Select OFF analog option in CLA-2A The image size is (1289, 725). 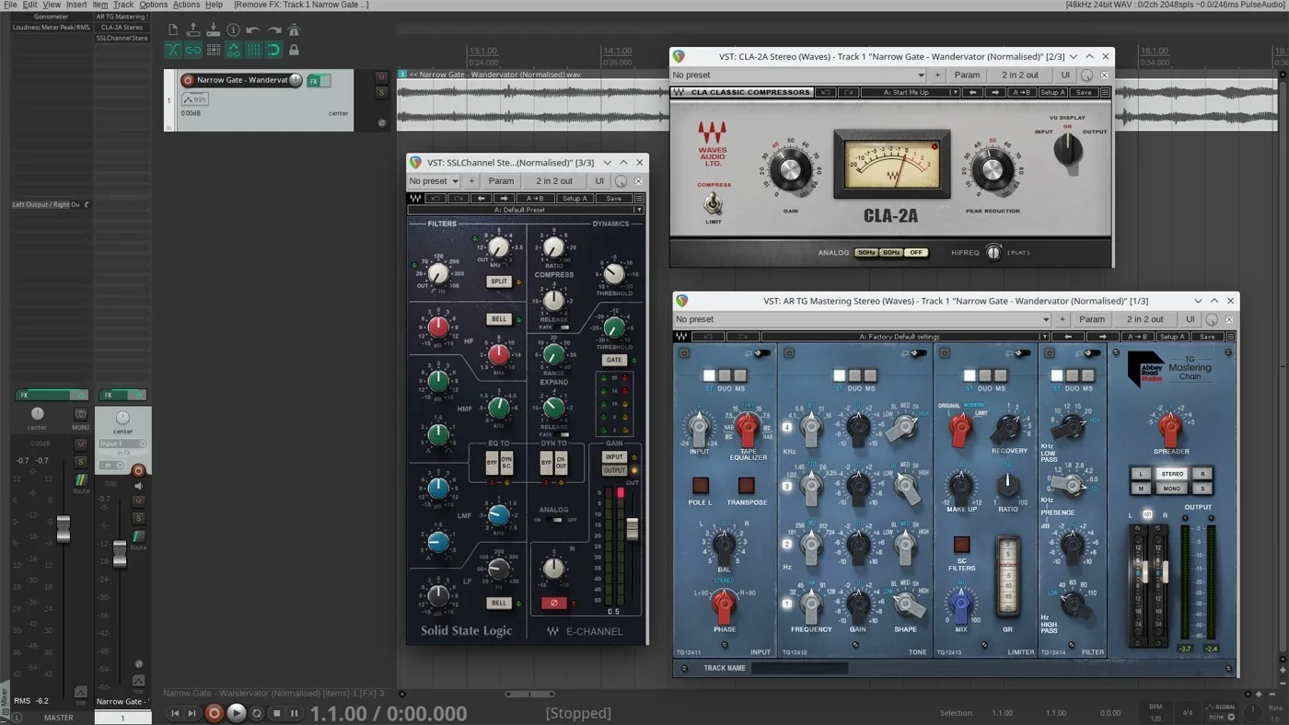(x=915, y=252)
